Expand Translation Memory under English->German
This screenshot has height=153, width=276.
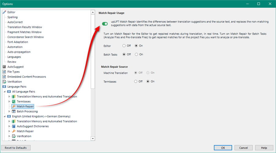[9, 121]
